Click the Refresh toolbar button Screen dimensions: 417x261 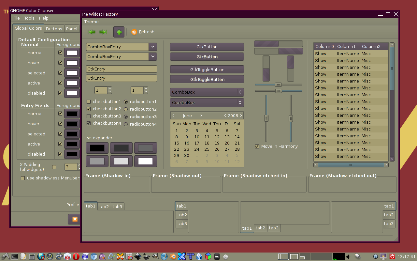pyautogui.click(x=143, y=32)
